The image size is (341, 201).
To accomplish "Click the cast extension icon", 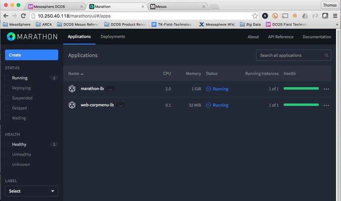I will 285,16.
